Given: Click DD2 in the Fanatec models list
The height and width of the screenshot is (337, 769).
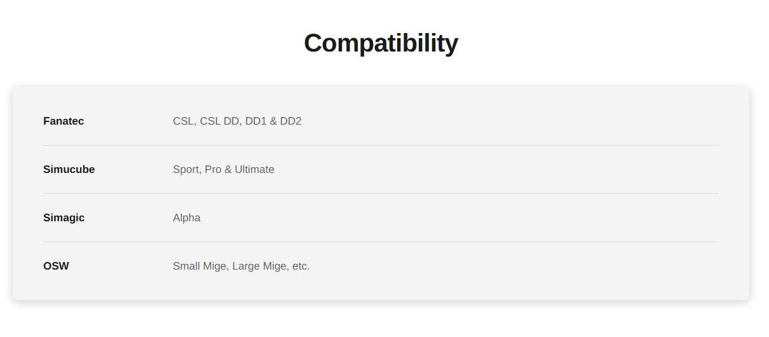Looking at the screenshot, I should 290,121.
